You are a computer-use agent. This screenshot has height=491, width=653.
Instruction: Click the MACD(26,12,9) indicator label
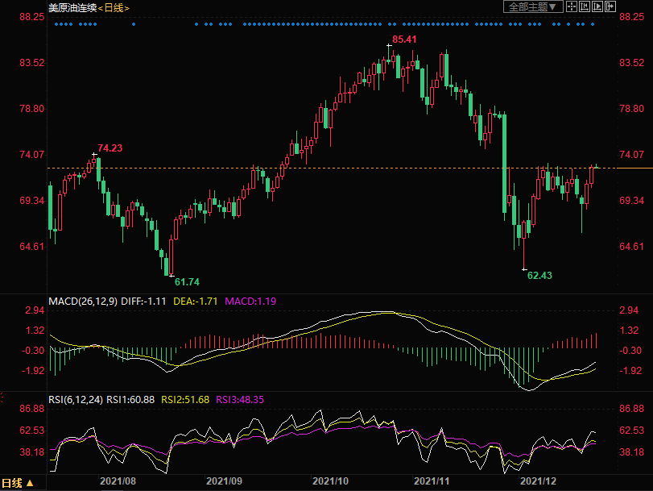click(x=83, y=301)
